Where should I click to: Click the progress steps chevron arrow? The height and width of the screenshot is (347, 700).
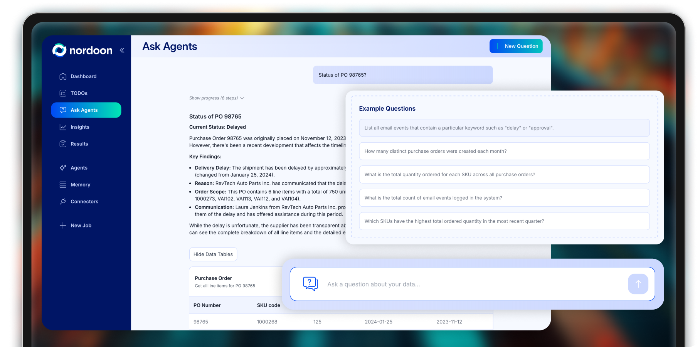(242, 98)
